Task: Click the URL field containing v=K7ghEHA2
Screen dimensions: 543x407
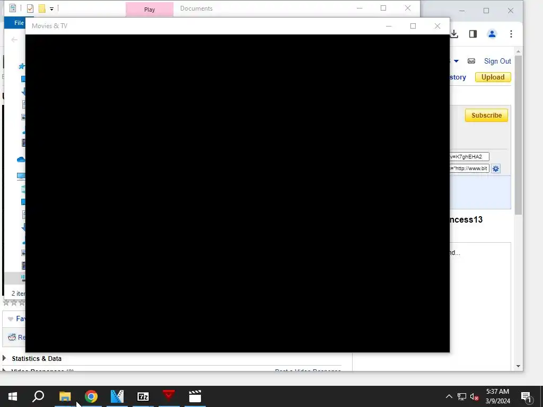Action: pyautogui.click(x=469, y=157)
